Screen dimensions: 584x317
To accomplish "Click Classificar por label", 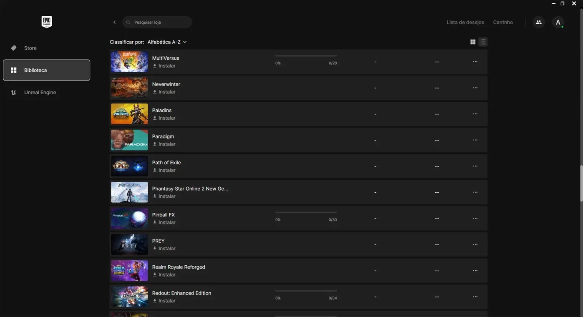I will coord(127,42).
